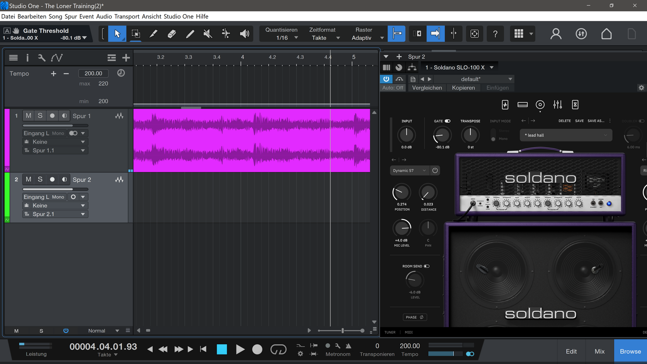
Task: Click the magenta audio clip on Spur 1
Action: coord(251,140)
